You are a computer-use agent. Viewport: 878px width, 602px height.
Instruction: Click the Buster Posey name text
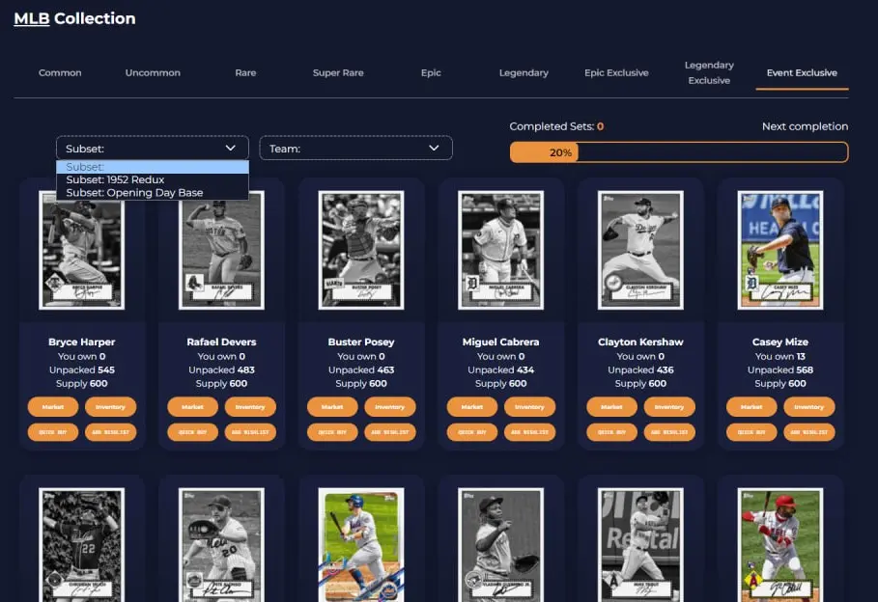[x=361, y=342]
